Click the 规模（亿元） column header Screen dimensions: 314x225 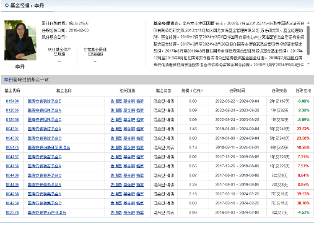(192, 91)
